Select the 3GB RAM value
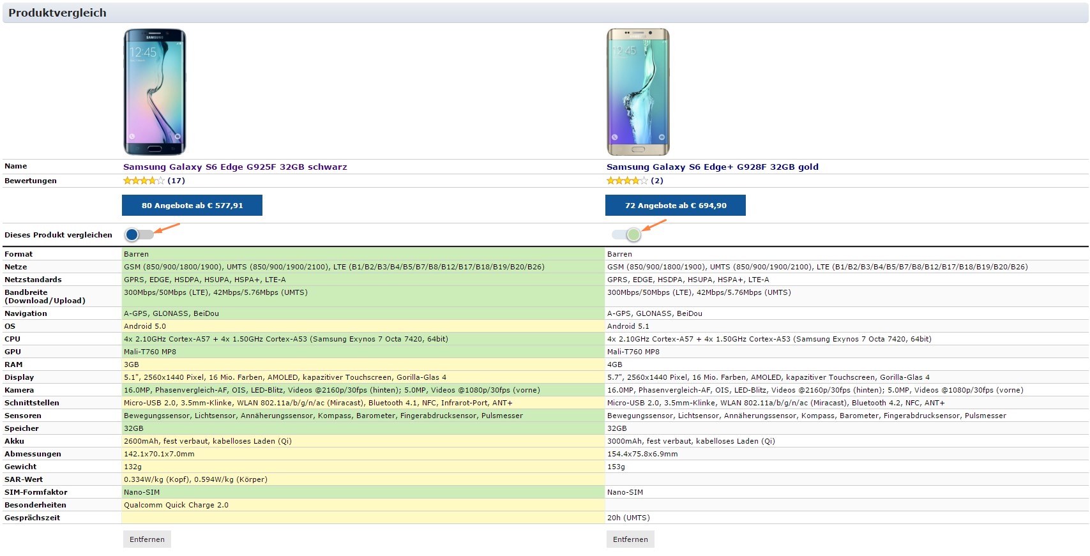 132,364
